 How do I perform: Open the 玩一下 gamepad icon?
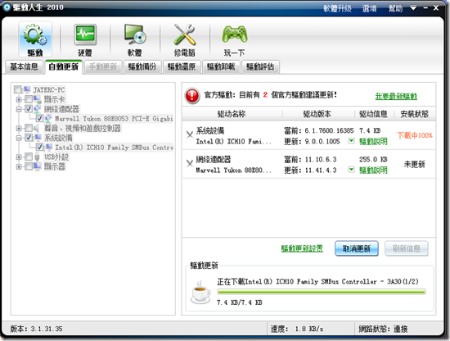pyautogui.click(x=235, y=39)
